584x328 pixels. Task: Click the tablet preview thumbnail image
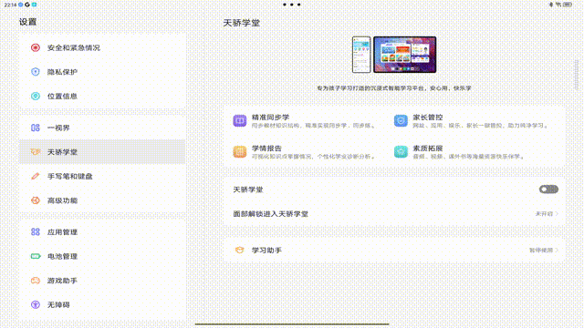[405, 55]
